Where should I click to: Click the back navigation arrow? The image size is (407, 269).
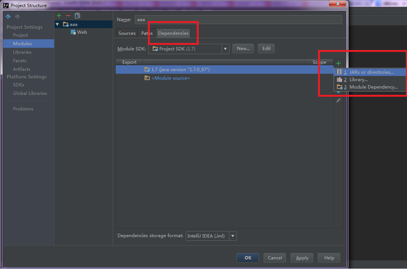(x=8, y=16)
